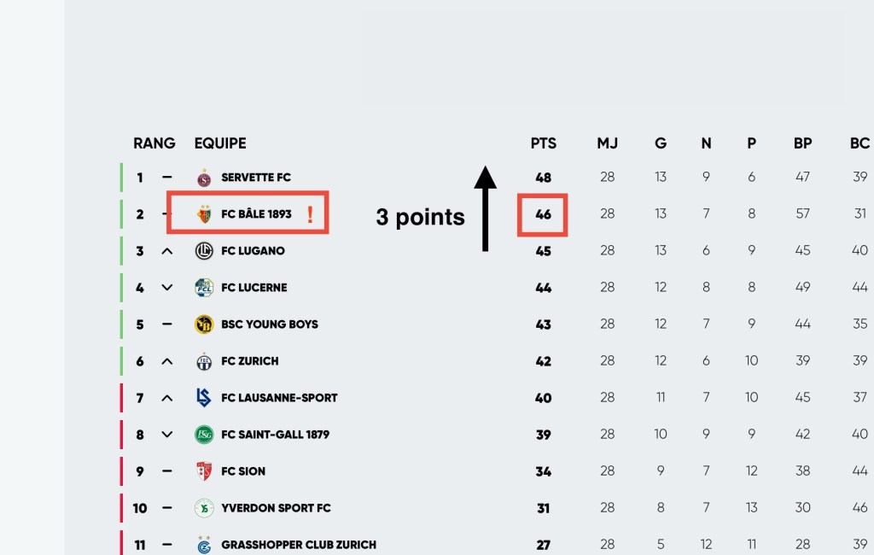Click the Grasshopper Club Zurich logo
Image resolution: width=874 pixels, height=555 pixels.
tap(203, 544)
